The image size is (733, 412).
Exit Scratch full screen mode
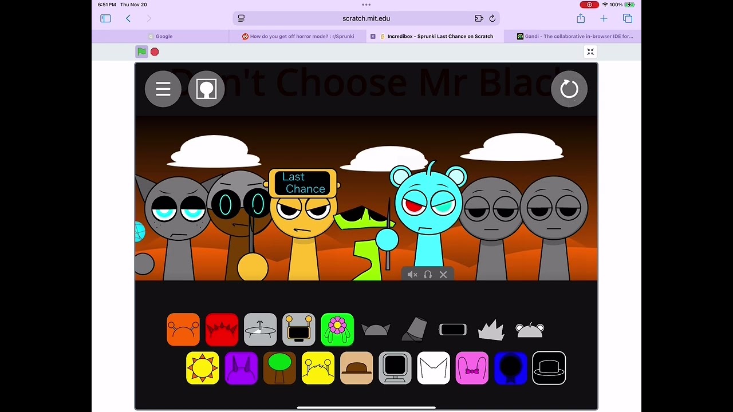click(590, 52)
